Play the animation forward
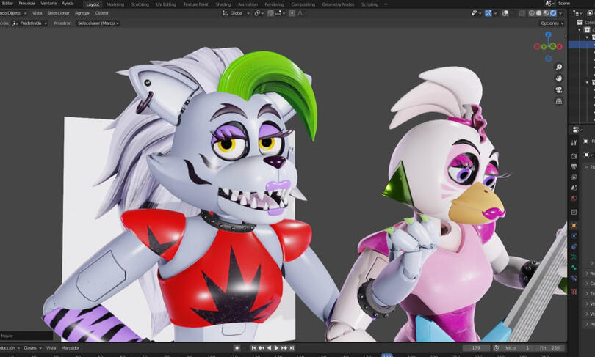Image resolution: width=595 pixels, height=357 pixels. [276, 348]
